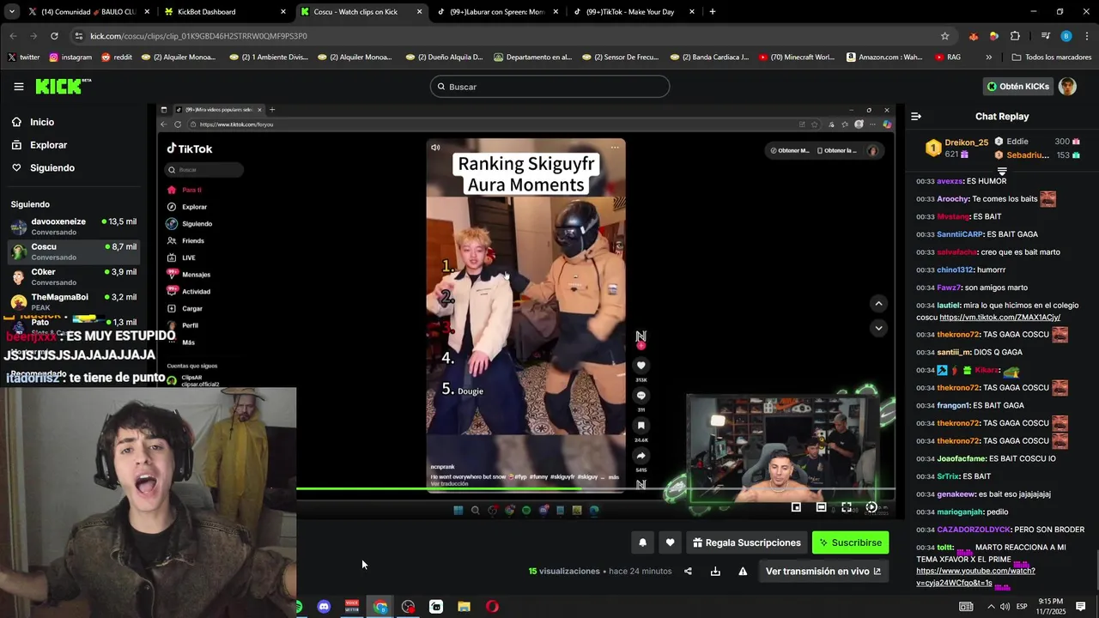The width and height of the screenshot is (1099, 618).
Task: Click the Buscar search field on Kick
Action: point(549,87)
